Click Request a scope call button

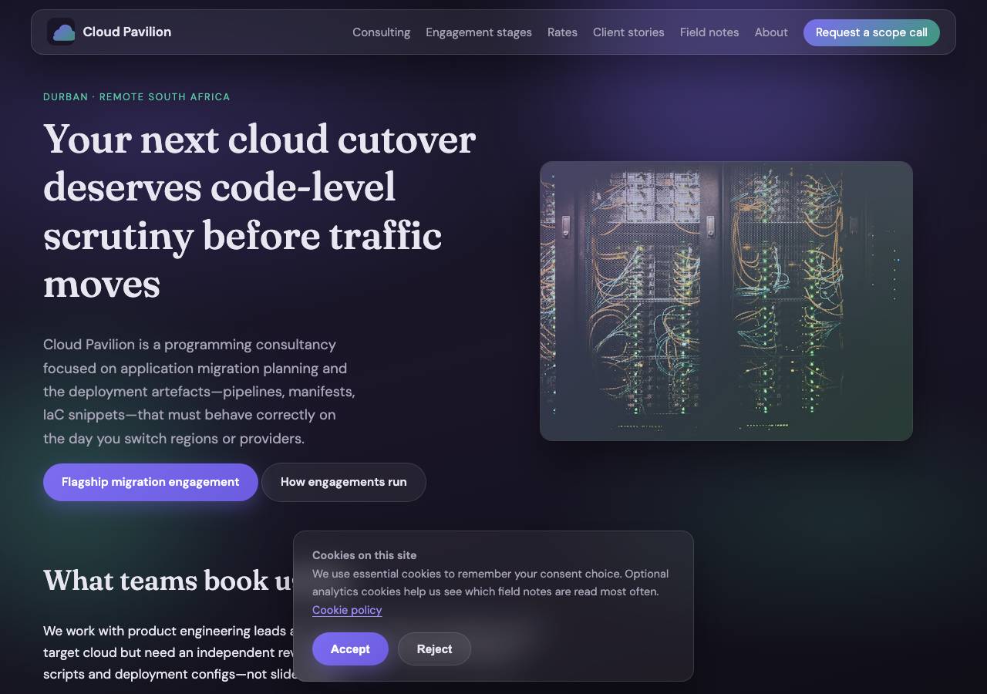pos(871,32)
